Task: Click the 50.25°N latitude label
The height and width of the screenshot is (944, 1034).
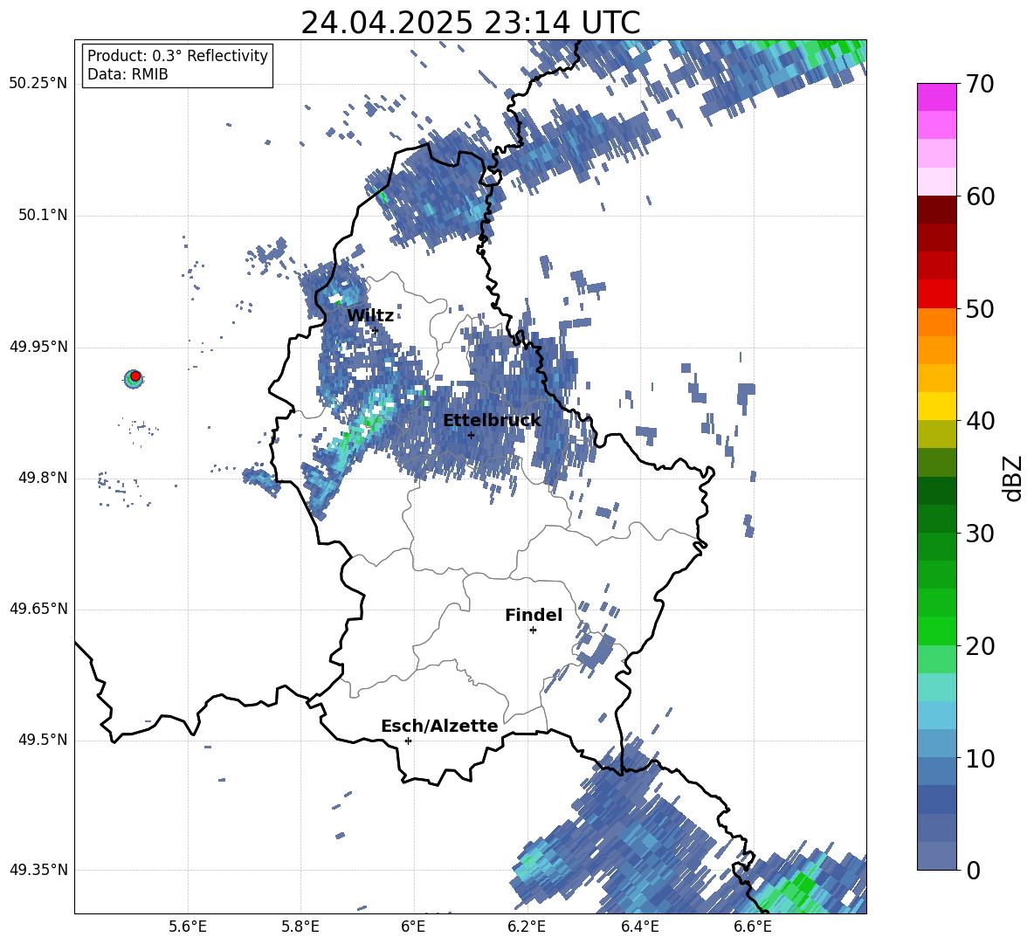Action: click(x=38, y=84)
